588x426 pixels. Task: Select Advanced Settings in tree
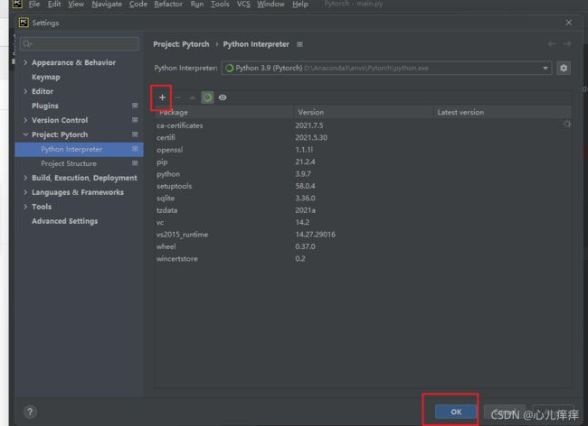(x=64, y=221)
